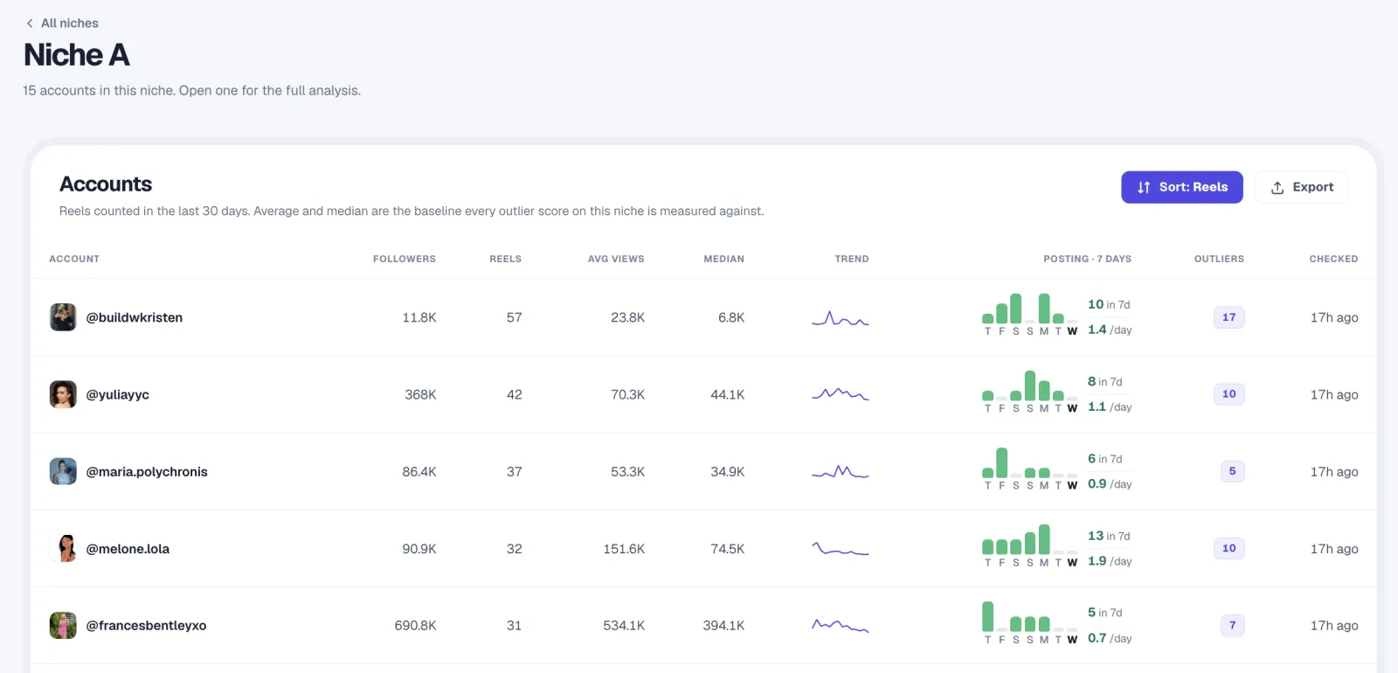Click the trend sparkline for @yuliayyc

pyautogui.click(x=841, y=394)
